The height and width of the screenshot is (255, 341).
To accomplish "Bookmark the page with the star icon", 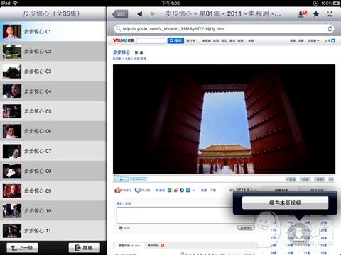I will coord(316,14).
